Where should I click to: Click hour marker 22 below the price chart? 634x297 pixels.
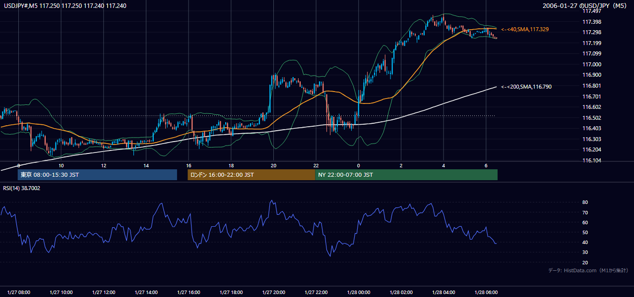click(x=317, y=166)
